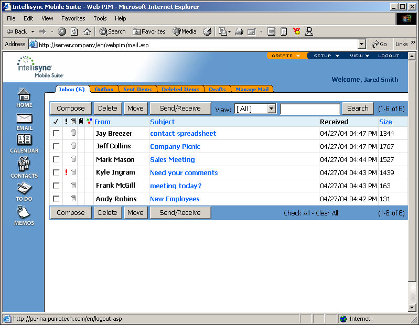This screenshot has height=325, width=419.
Task: Open the browser Search toolbar button
Action: 112,31
